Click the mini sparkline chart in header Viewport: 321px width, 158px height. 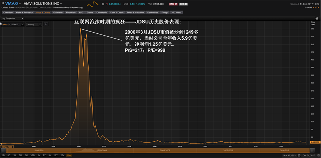[x=93, y=4]
